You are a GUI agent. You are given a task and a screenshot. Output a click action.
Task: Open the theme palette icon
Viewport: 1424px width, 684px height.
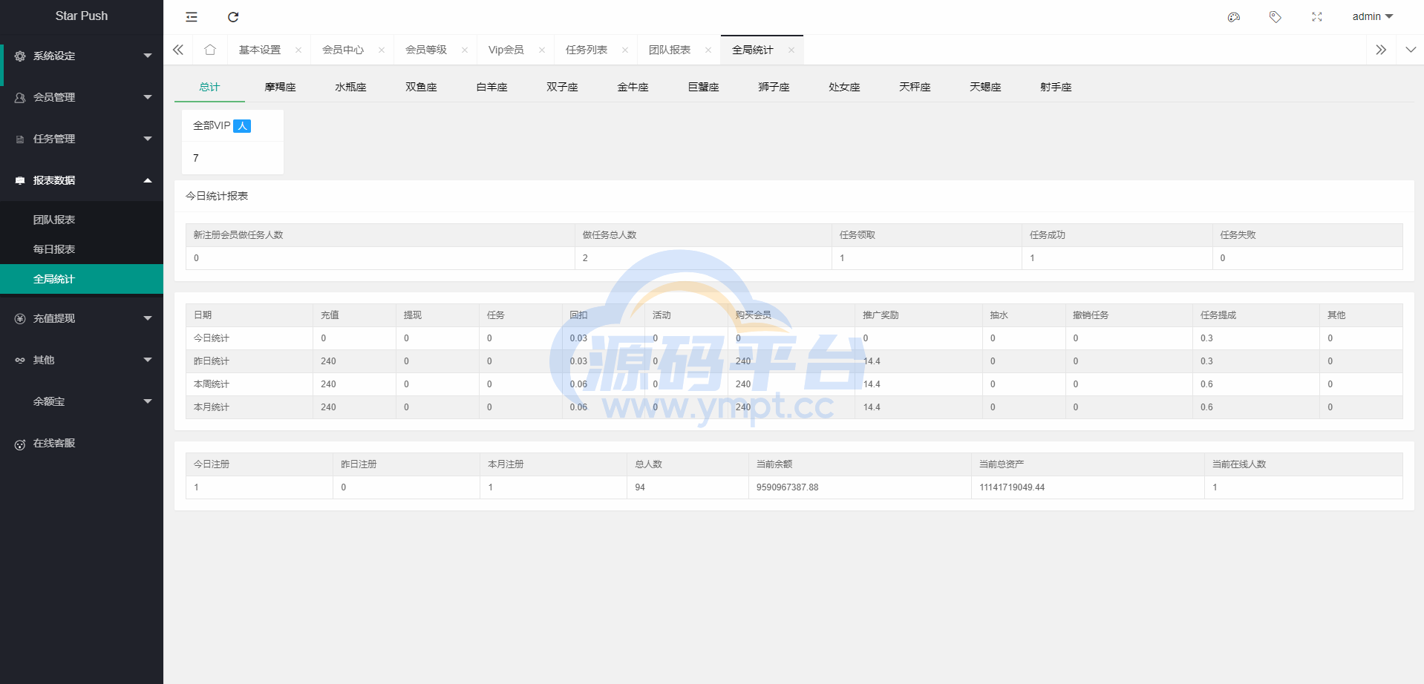[1234, 17]
